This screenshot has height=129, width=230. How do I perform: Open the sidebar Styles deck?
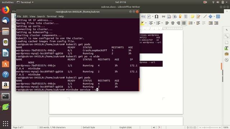click(x=227, y=48)
